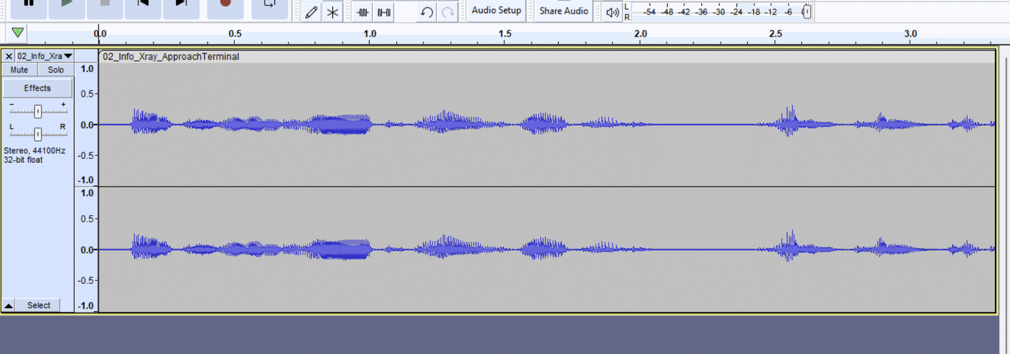Undo the last action
This screenshot has height=354, width=1010.
pyautogui.click(x=427, y=12)
